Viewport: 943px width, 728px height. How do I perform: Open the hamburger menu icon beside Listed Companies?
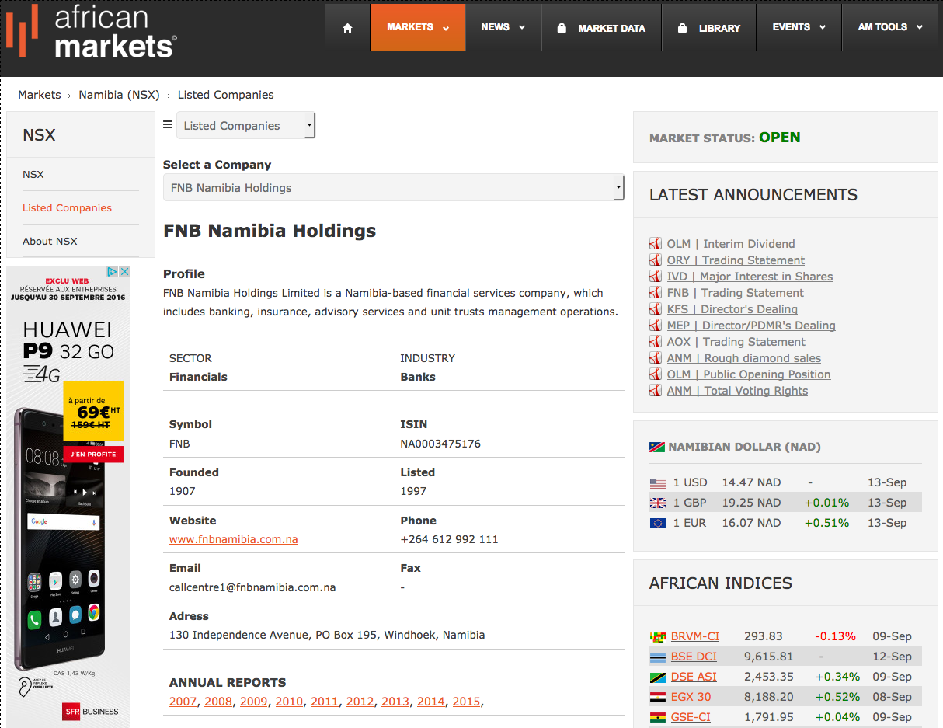(168, 124)
